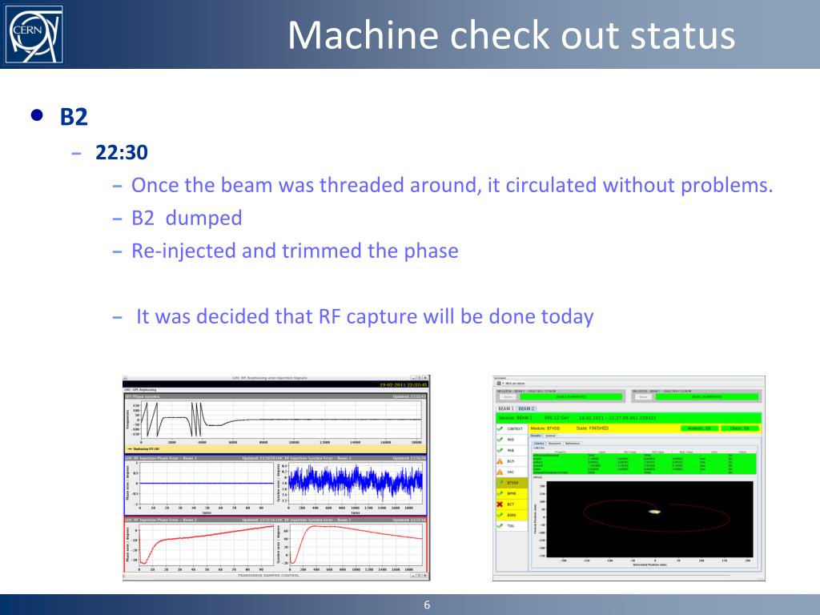Click the green checks results table

coord(645,464)
